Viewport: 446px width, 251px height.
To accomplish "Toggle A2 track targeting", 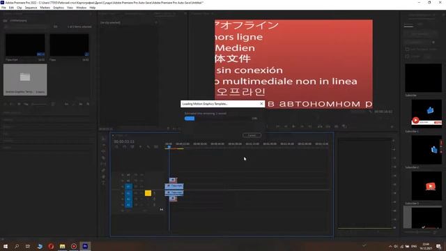I will 128,199.
